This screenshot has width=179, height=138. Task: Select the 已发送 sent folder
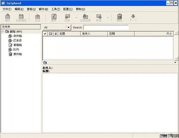15,40
